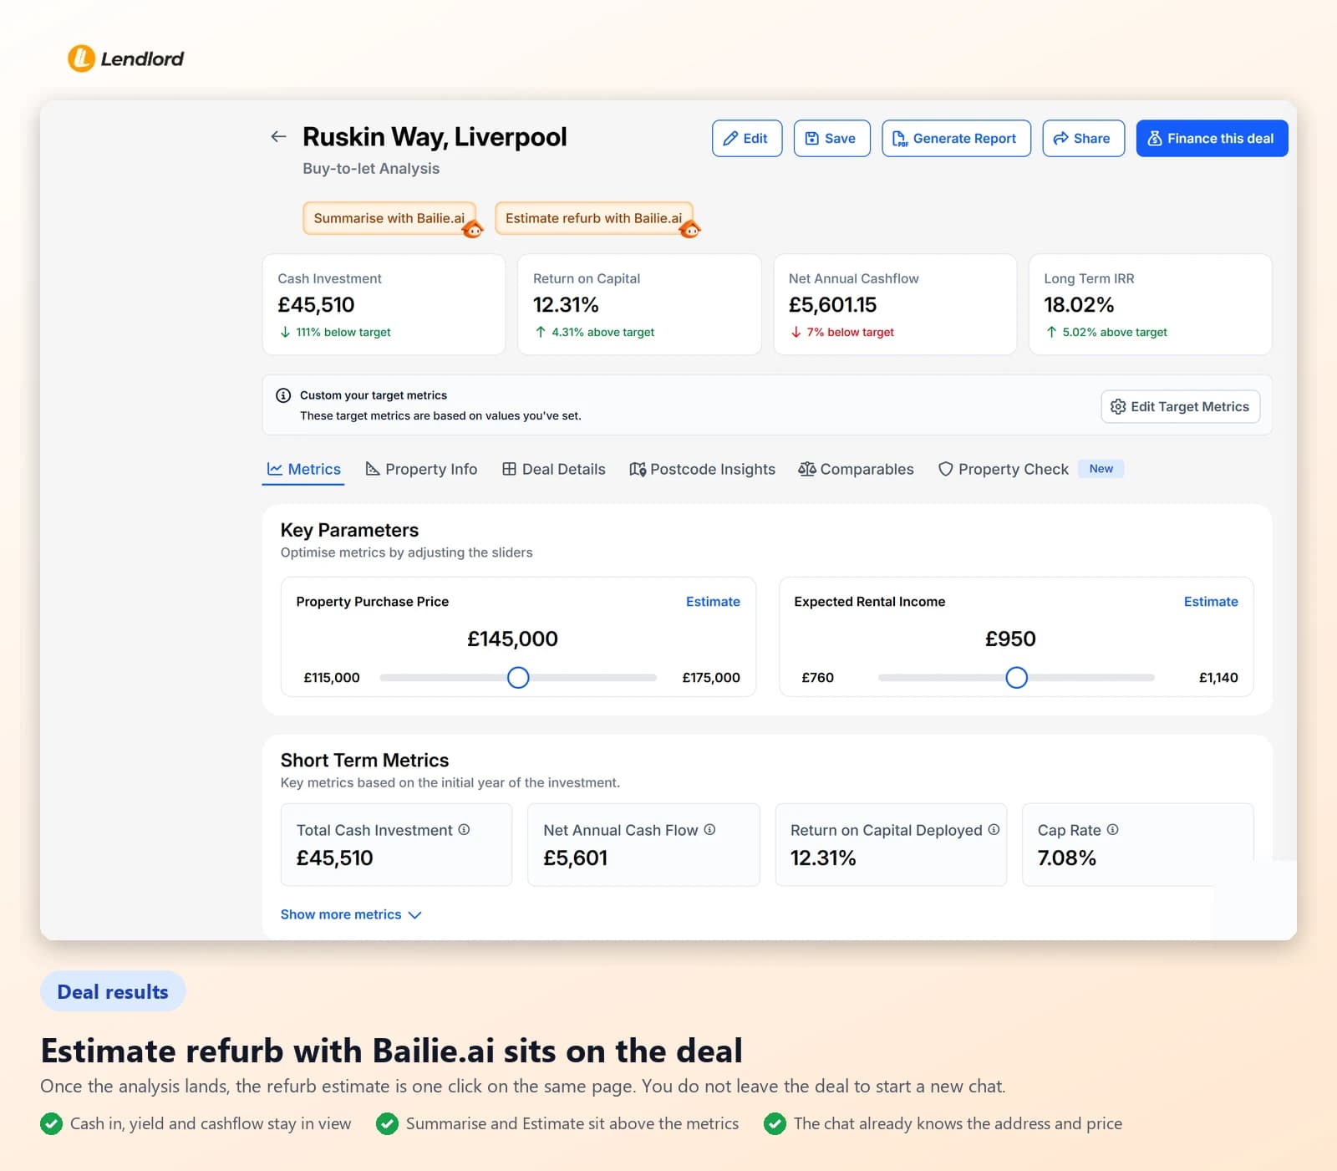
Task: Click Estimate refurb with Bailie.ai
Action: pyautogui.click(x=593, y=218)
